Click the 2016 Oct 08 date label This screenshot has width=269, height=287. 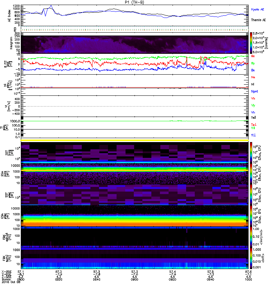click(9, 285)
